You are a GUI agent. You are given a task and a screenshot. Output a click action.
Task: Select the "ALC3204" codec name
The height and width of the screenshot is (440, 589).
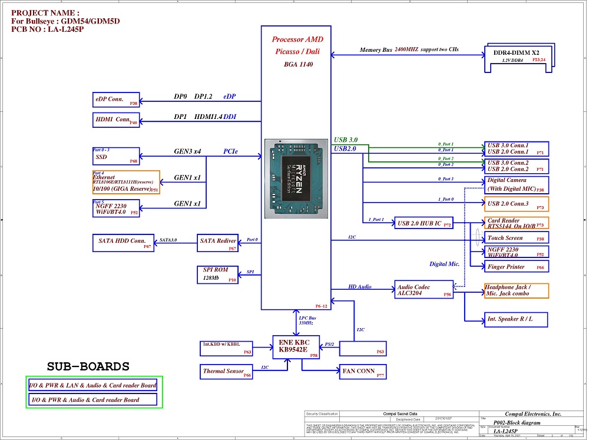(409, 293)
